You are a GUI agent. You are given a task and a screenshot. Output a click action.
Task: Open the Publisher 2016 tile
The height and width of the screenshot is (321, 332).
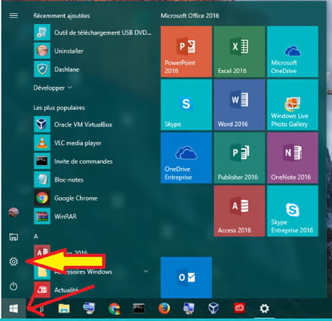[x=239, y=158]
